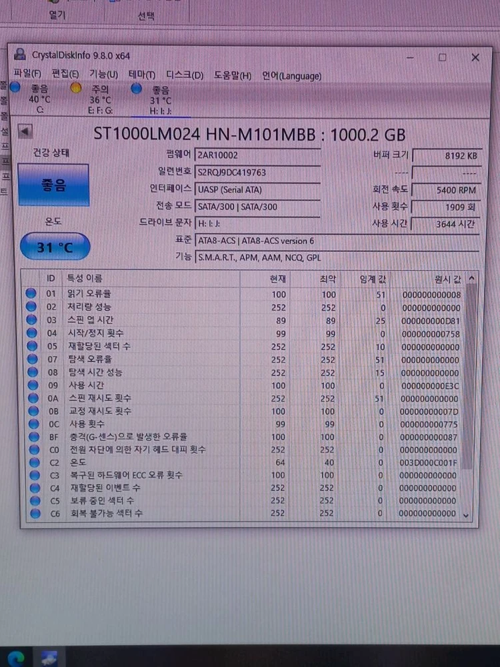Click the 원시 값 column header
Viewport: 500px width, 667px height.
tap(427, 279)
